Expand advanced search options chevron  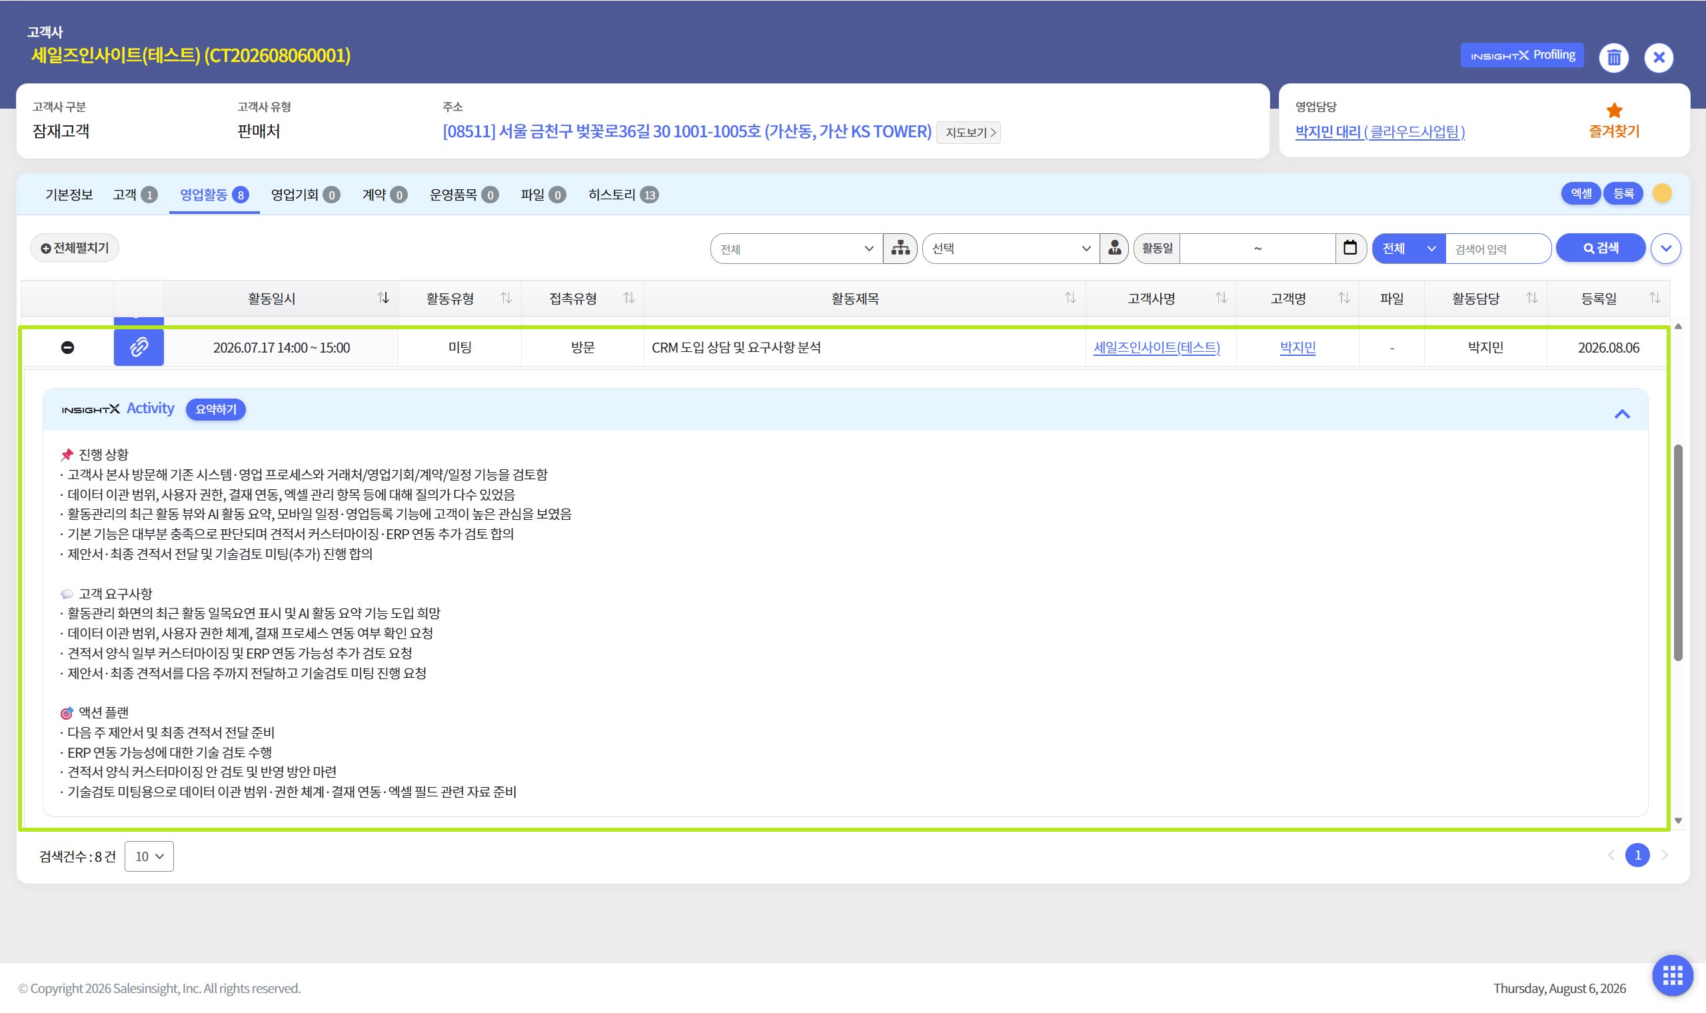coord(1665,249)
